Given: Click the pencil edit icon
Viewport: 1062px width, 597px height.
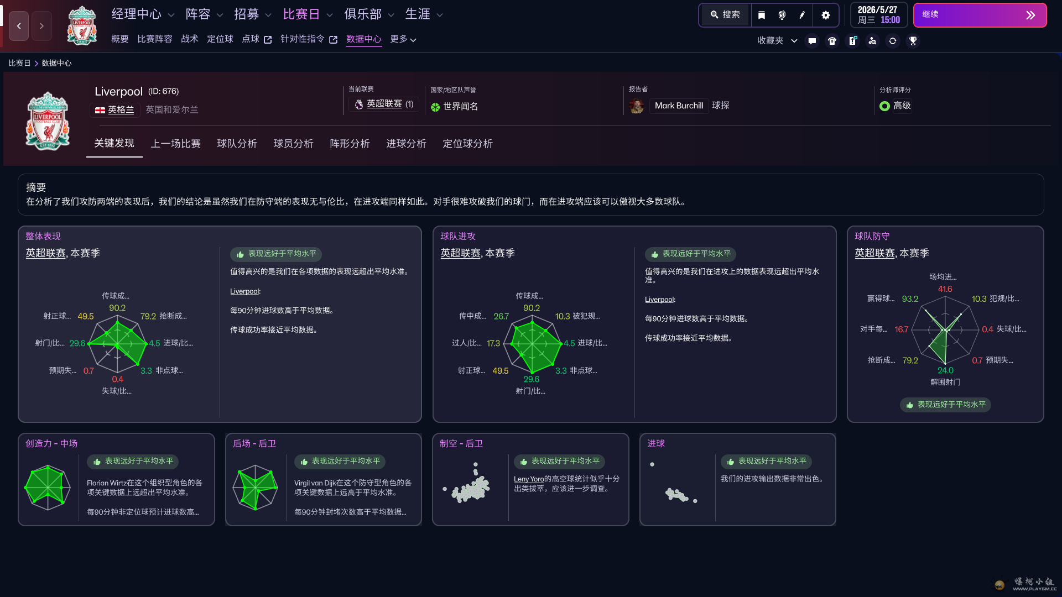Looking at the screenshot, I should coord(802,15).
